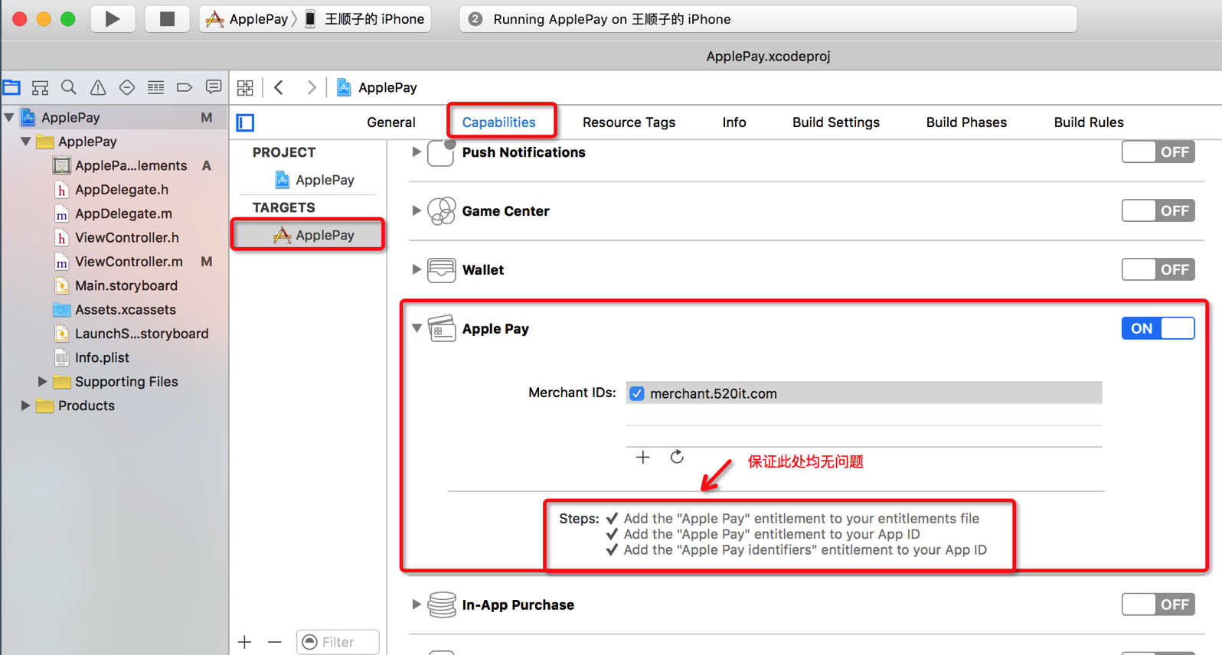Switch to the Capabilities tab
This screenshot has width=1222, height=655.
(498, 122)
